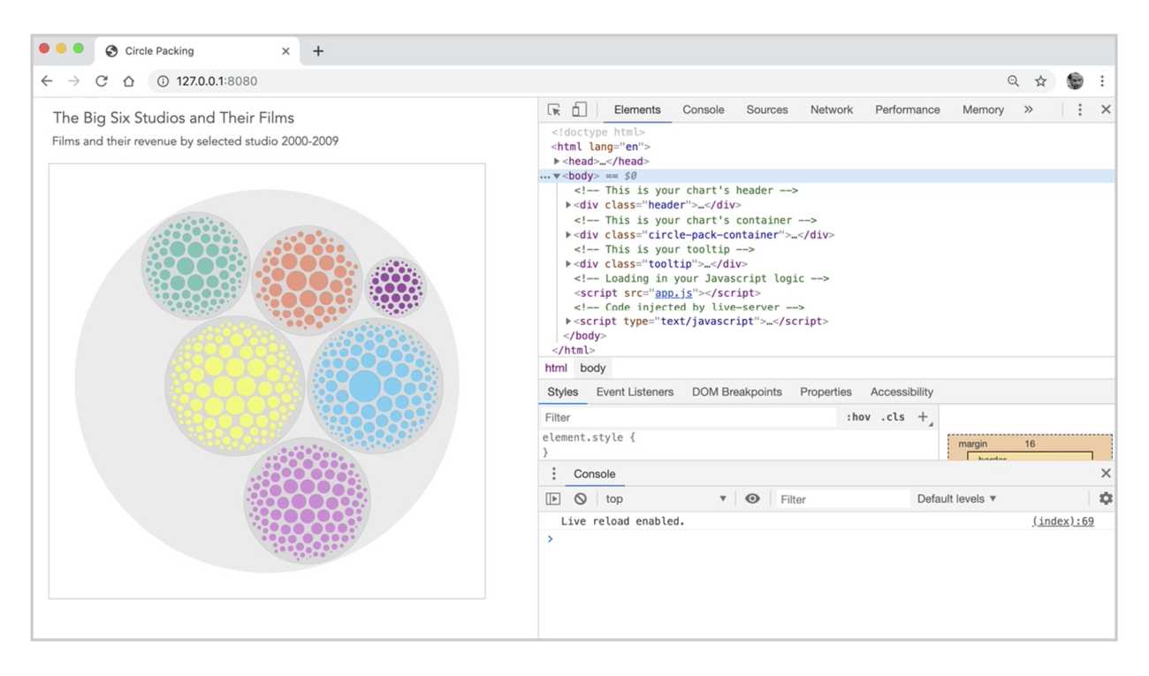This screenshot has height=676, width=1149.
Task: Click the browser home icon
Action: pyautogui.click(x=128, y=80)
